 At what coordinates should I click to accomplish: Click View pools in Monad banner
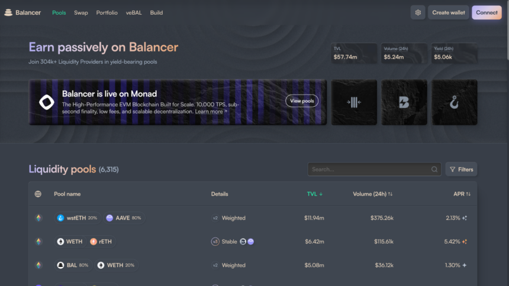coord(302,101)
